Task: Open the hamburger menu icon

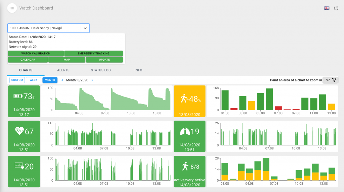Action: [x=12, y=8]
